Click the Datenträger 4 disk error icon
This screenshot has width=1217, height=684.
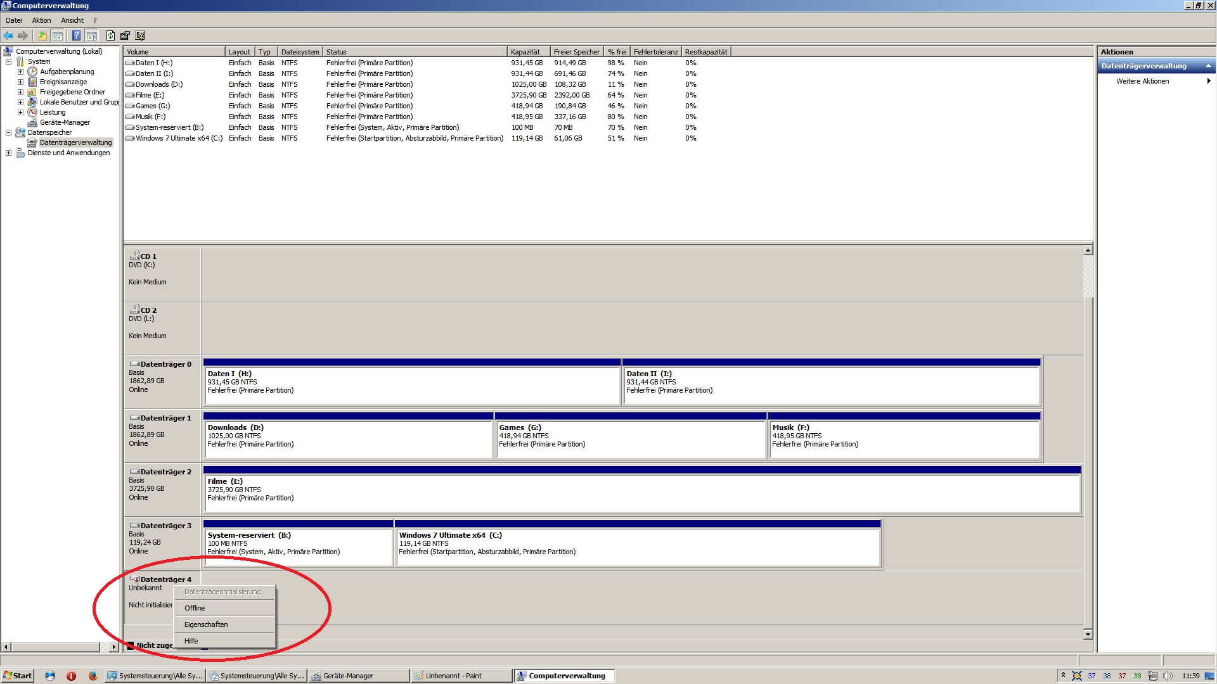[x=134, y=579]
